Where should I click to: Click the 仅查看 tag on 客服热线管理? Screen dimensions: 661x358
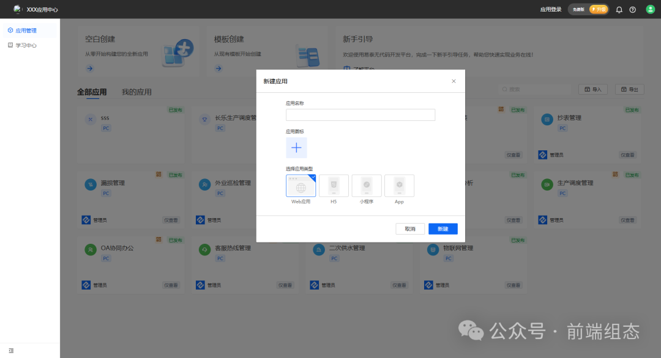pyautogui.click(x=285, y=285)
